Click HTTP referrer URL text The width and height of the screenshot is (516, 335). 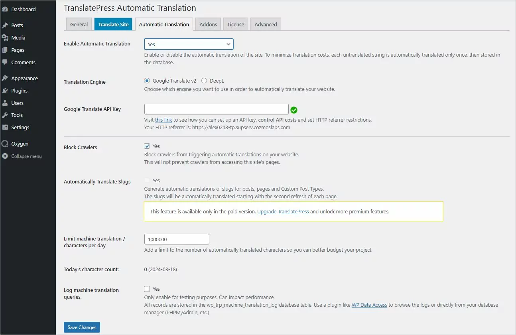click(x=241, y=128)
